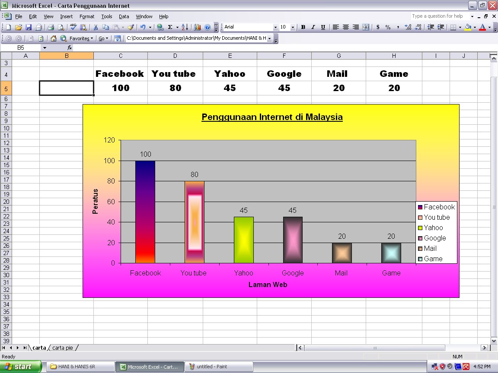Toggle Show Only Web Toolbar button
Viewport: 498px width, 373px height.
click(x=117, y=38)
